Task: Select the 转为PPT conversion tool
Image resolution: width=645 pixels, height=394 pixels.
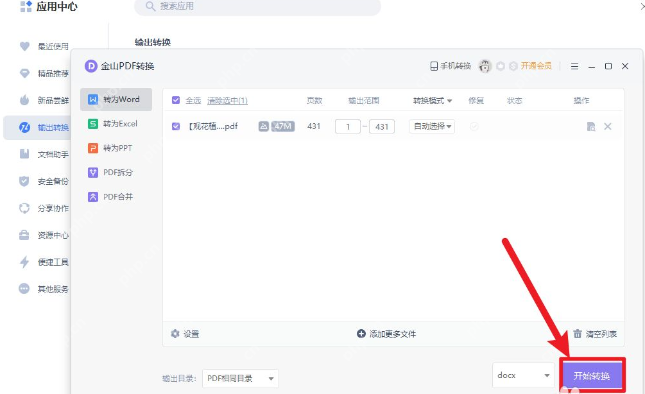Action: [x=117, y=148]
